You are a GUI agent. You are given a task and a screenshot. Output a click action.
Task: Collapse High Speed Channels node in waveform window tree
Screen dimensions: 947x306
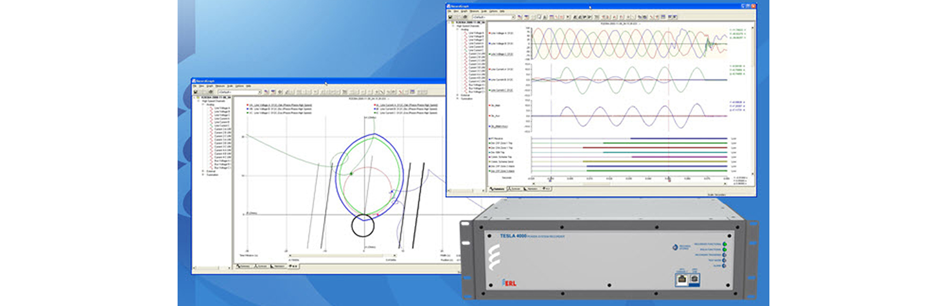coord(453,26)
